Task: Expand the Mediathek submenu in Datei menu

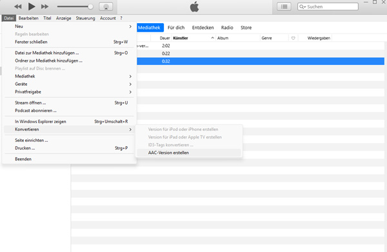Action: point(130,77)
